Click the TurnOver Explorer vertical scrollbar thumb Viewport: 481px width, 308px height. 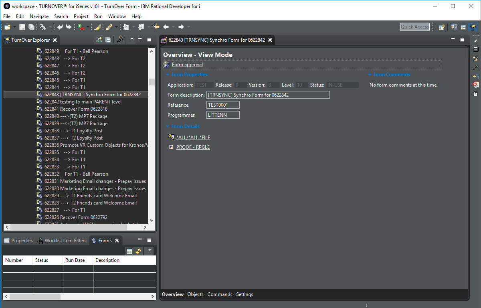[x=152, y=82]
